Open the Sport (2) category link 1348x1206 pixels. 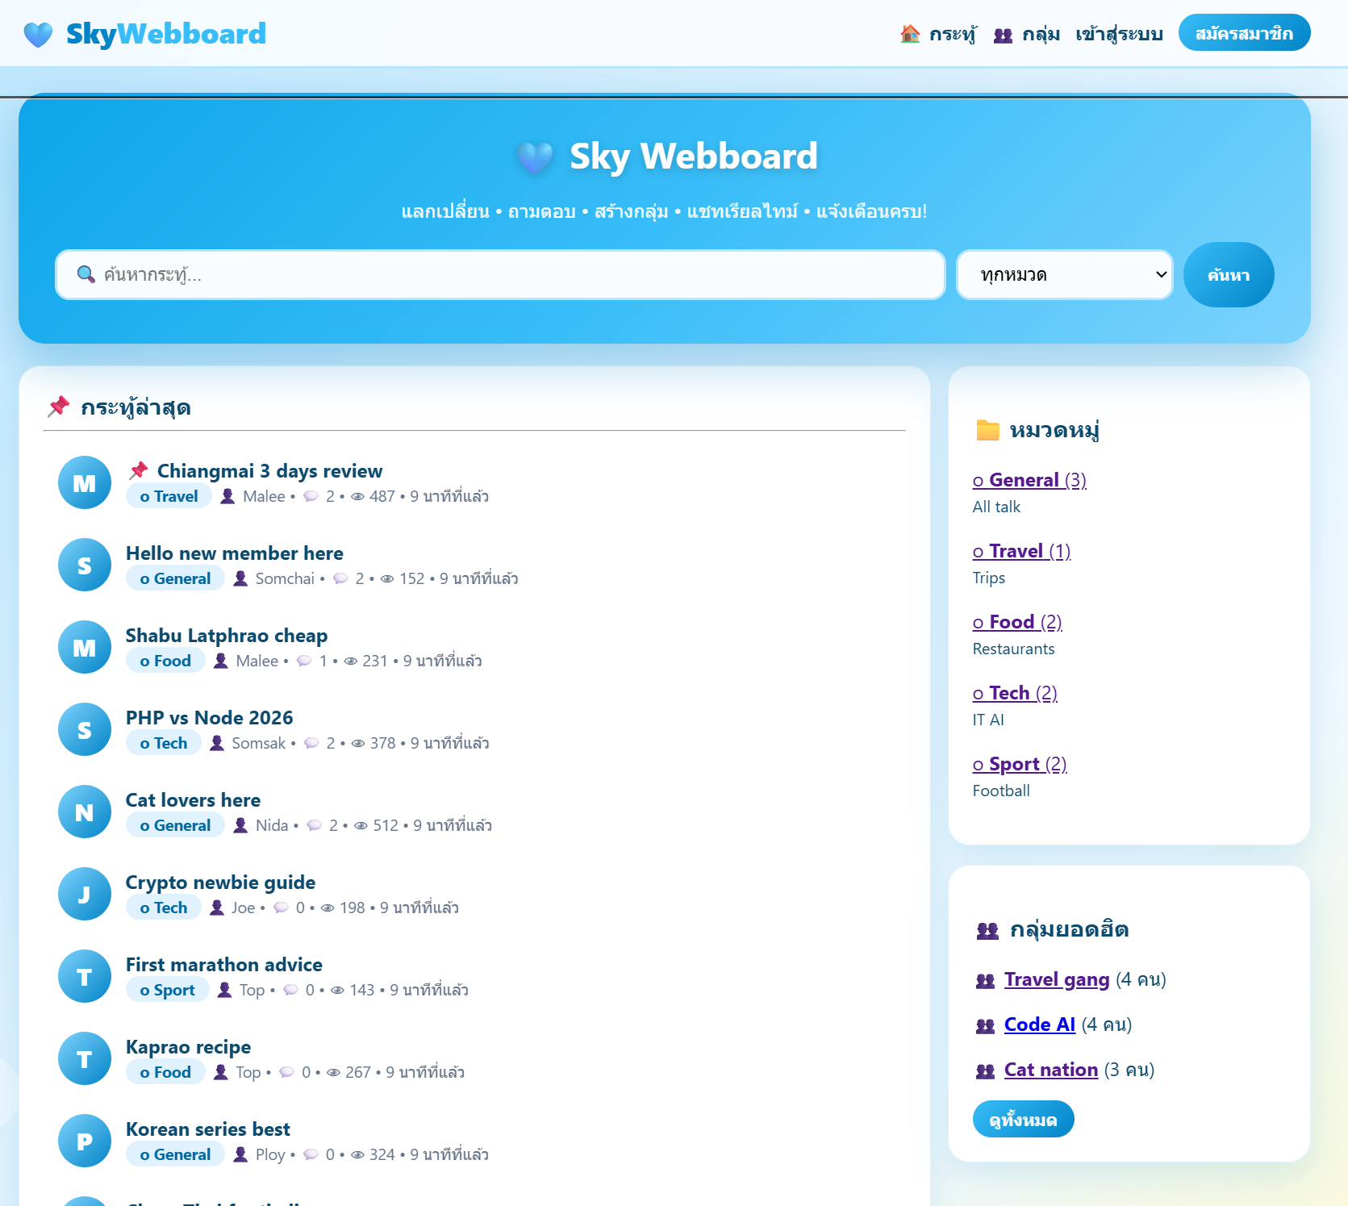(x=1020, y=764)
